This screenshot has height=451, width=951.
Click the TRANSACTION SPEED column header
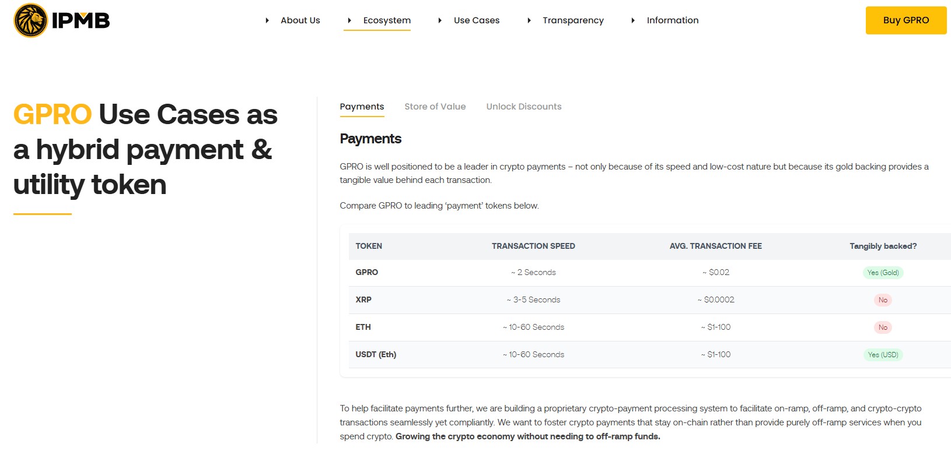click(x=533, y=246)
